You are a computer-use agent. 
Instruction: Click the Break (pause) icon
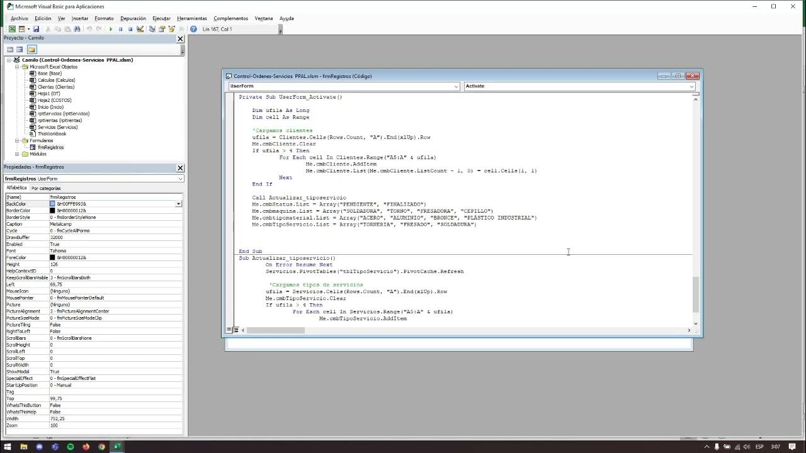tap(120, 29)
